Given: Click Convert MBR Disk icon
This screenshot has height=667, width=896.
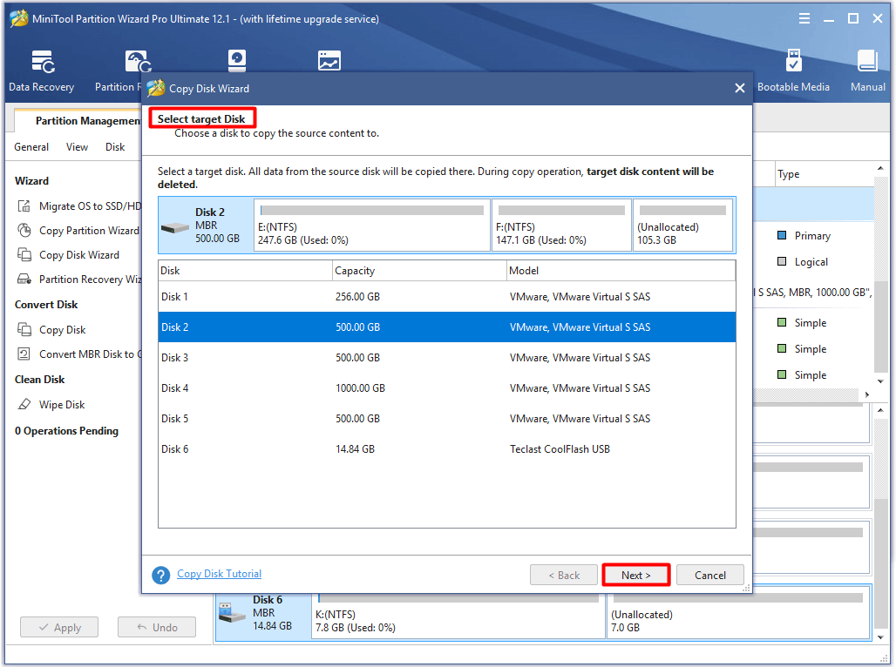Looking at the screenshot, I should [x=24, y=354].
